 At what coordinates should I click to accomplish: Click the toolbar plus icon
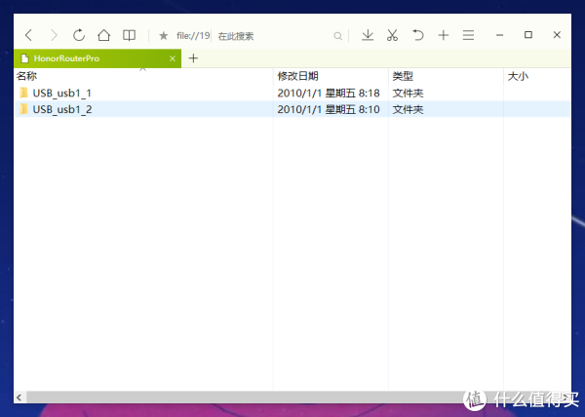tap(444, 35)
